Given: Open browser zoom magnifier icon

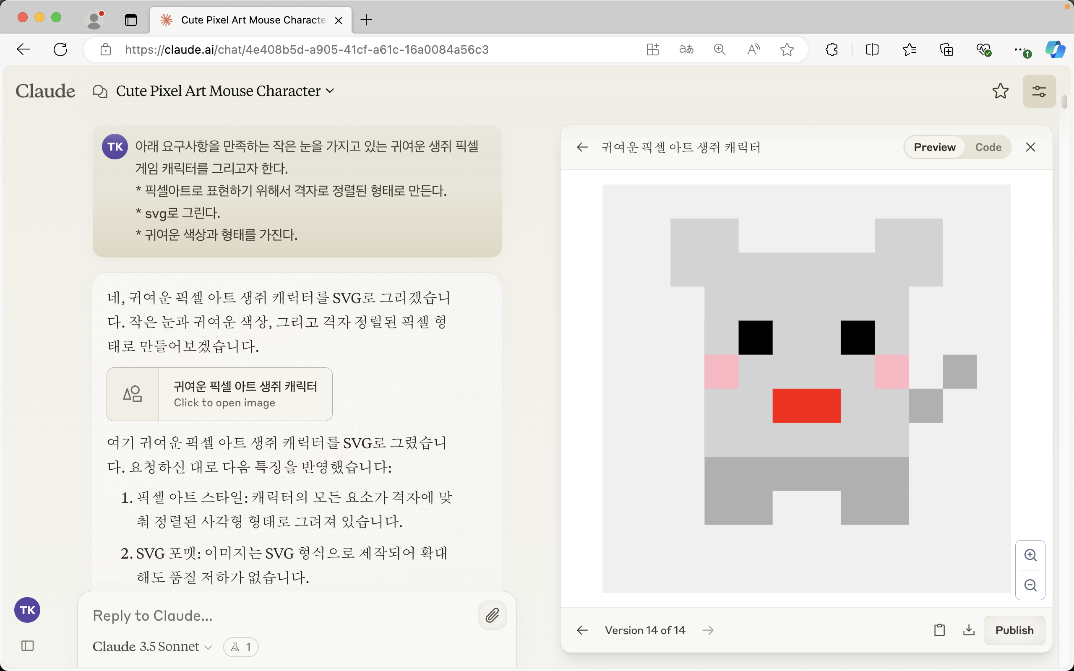Looking at the screenshot, I should tap(719, 49).
